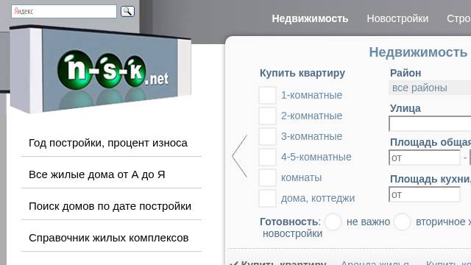
Task: Click the Yandex search magnifier button
Action: 127,12
